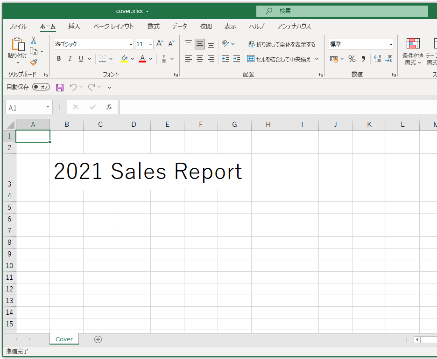This screenshot has height=359, width=437.
Task: Switch to the ページ レイアウト tab
Action: pos(113,27)
